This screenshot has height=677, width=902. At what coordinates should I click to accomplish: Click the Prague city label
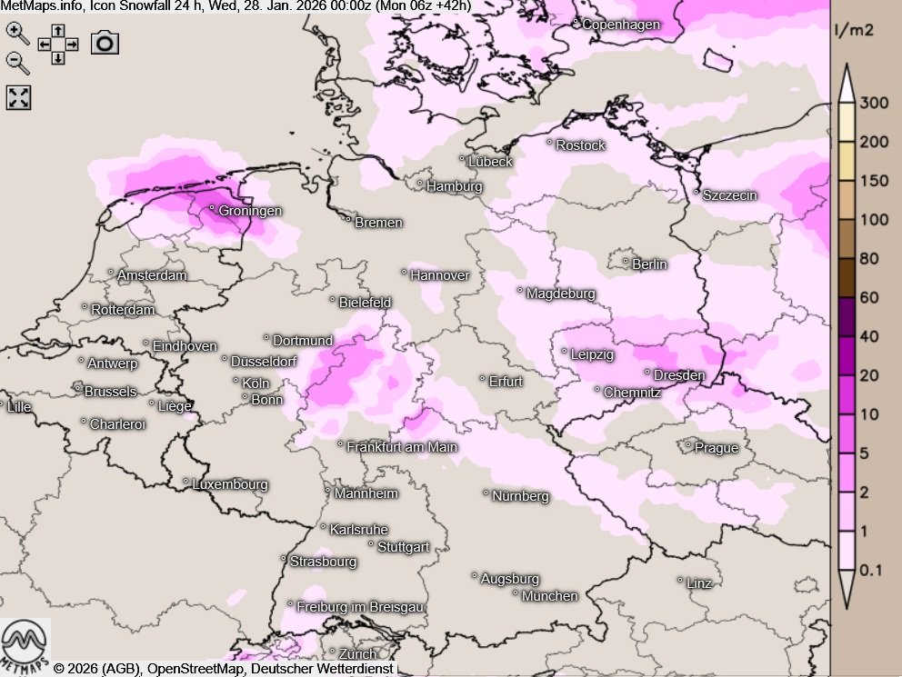click(x=716, y=447)
